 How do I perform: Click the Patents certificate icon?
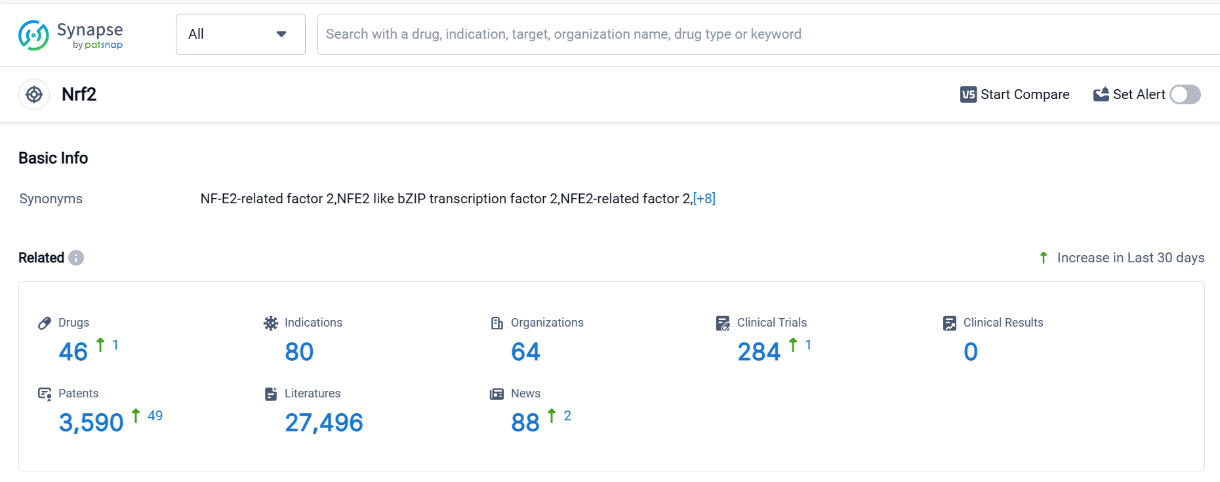click(45, 393)
